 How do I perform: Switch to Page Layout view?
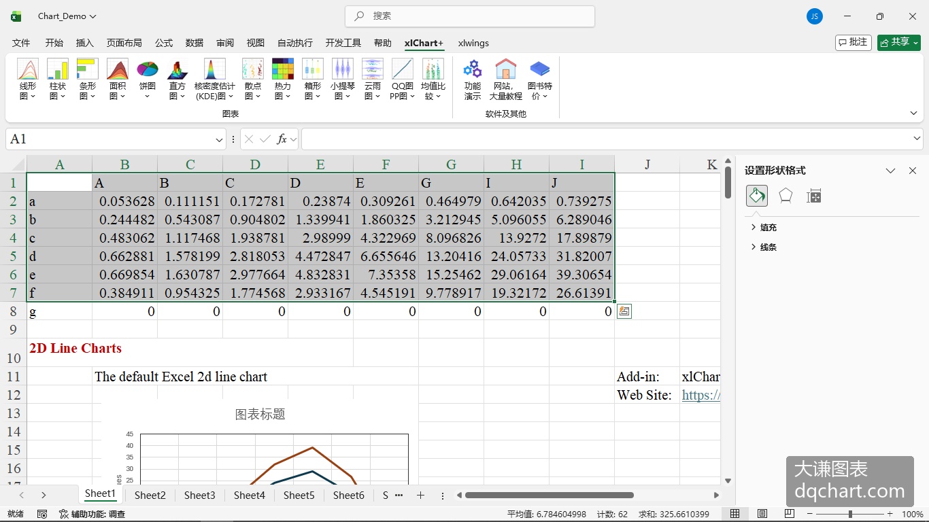[x=762, y=514]
